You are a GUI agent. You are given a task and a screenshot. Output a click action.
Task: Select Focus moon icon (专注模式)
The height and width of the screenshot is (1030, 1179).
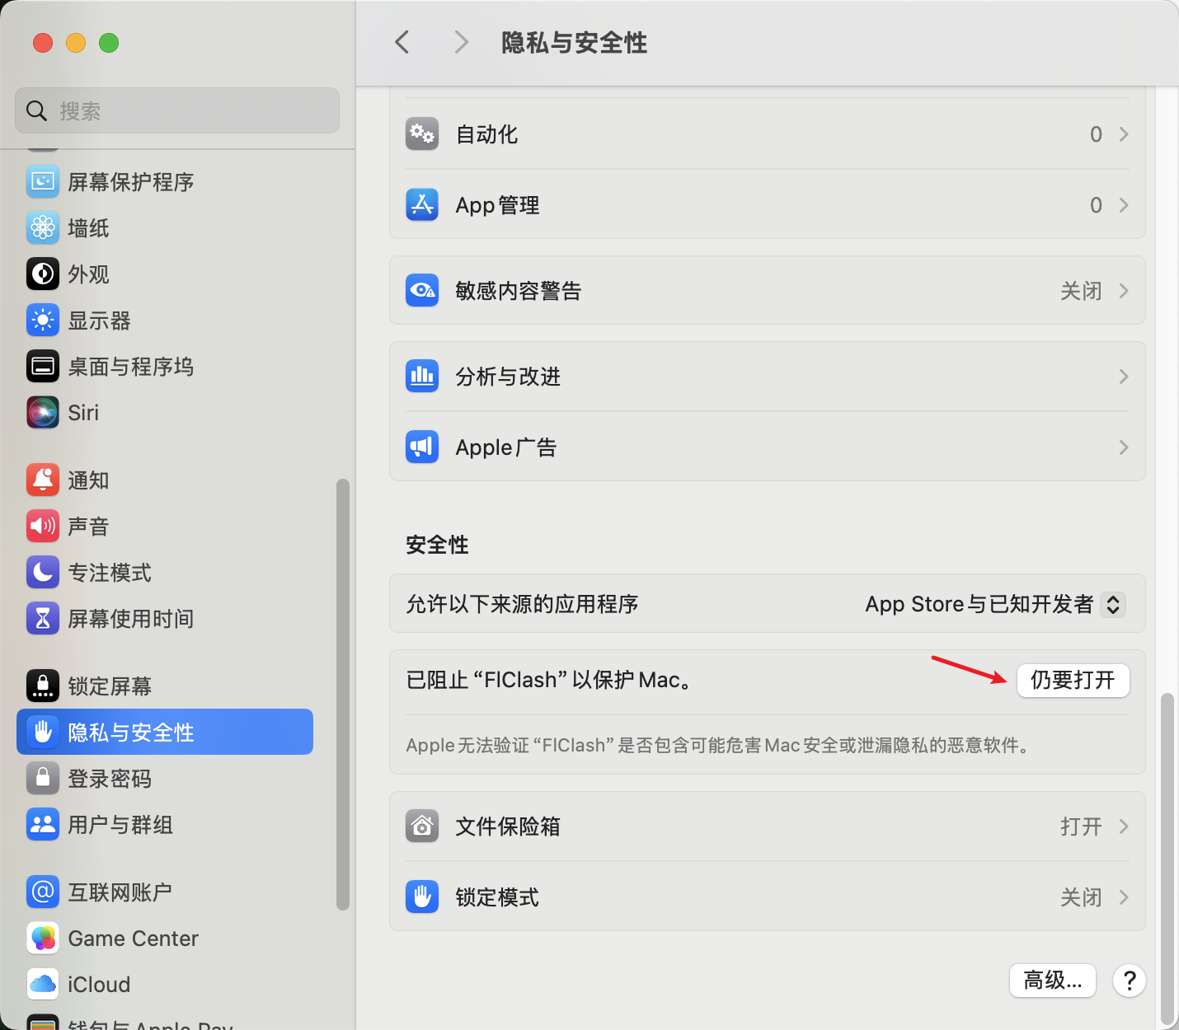click(43, 573)
